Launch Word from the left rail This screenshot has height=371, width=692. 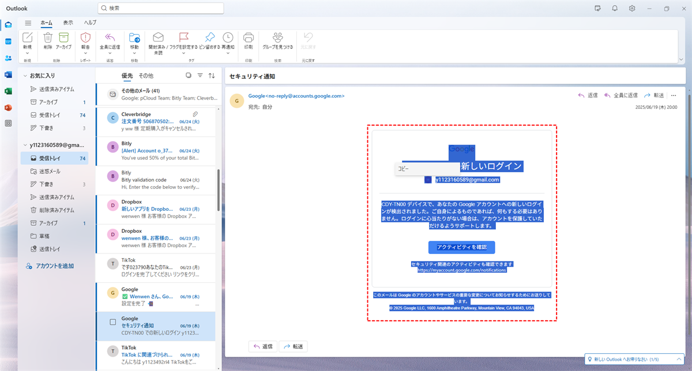[x=8, y=74]
